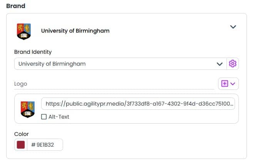255x167 pixels.
Task: Collapse the University of Birmingham brand card chevron
Action: click(233, 27)
